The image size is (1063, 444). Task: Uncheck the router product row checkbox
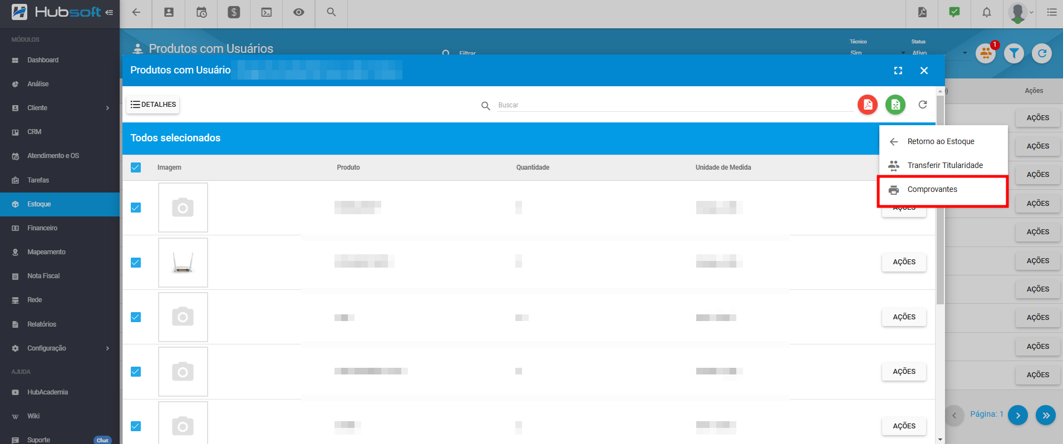point(136,263)
